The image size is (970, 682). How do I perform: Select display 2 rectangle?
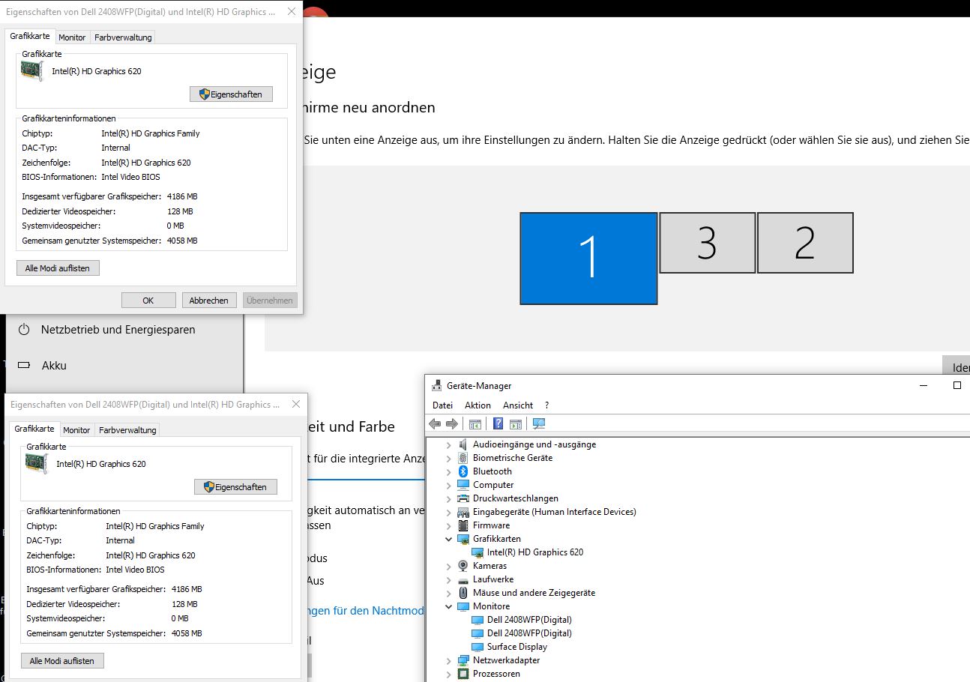click(x=805, y=243)
